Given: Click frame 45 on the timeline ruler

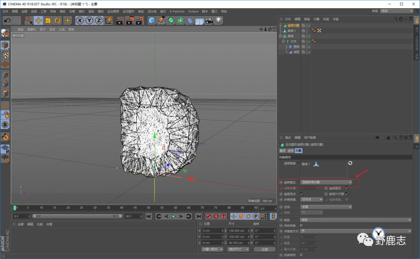Looking at the screenshot, I should click(135, 208).
